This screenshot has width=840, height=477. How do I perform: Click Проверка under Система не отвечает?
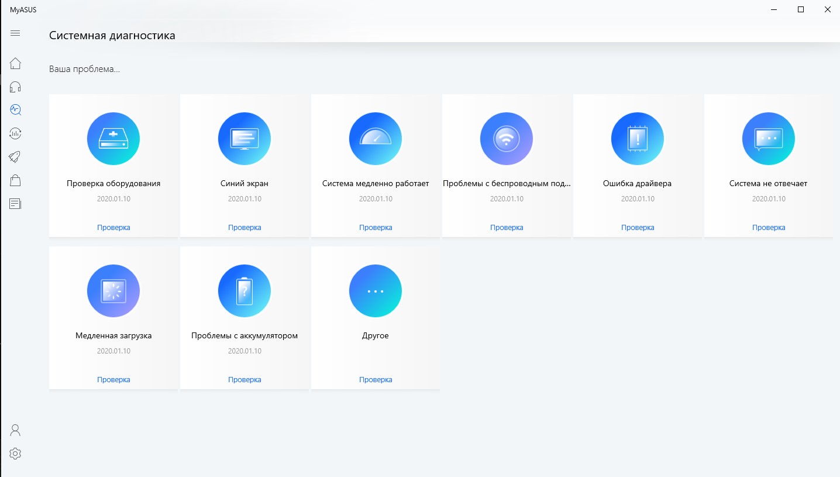769,228
